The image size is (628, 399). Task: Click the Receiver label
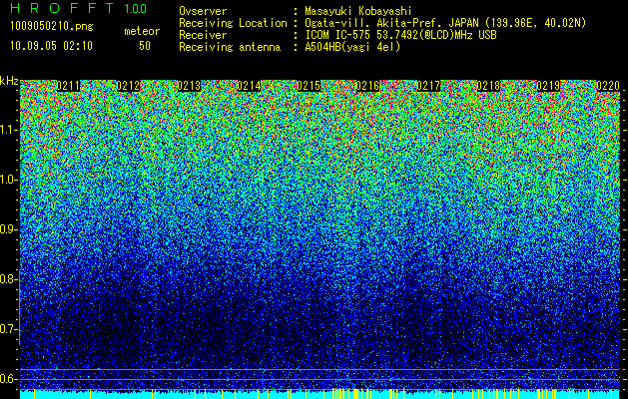[203, 35]
